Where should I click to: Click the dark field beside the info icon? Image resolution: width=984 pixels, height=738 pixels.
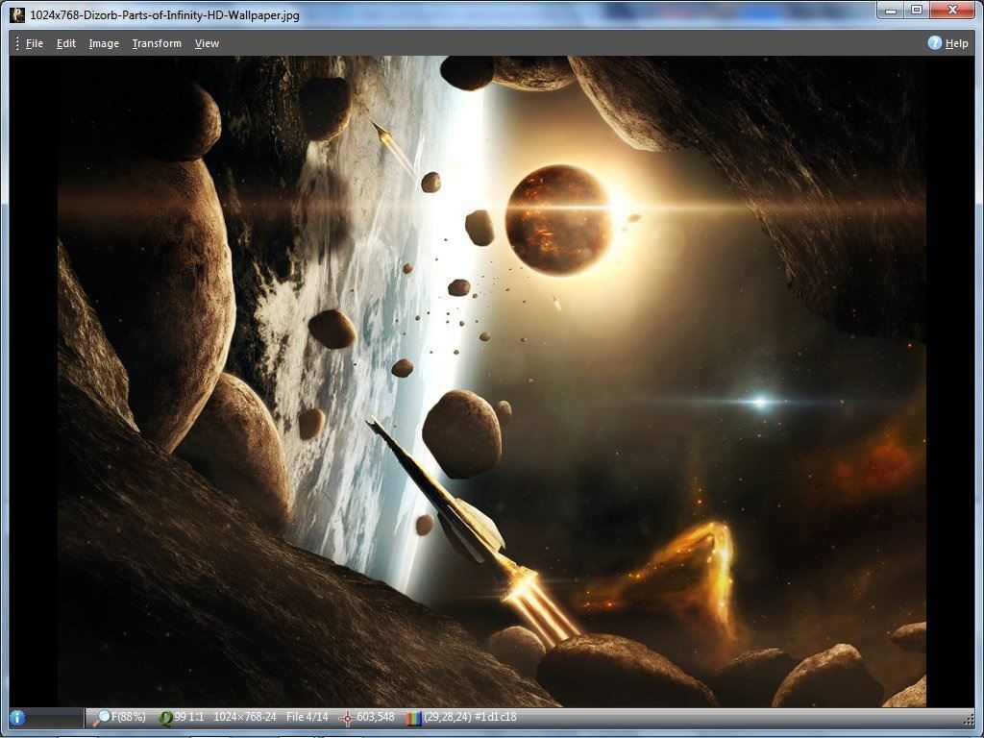tap(56, 717)
